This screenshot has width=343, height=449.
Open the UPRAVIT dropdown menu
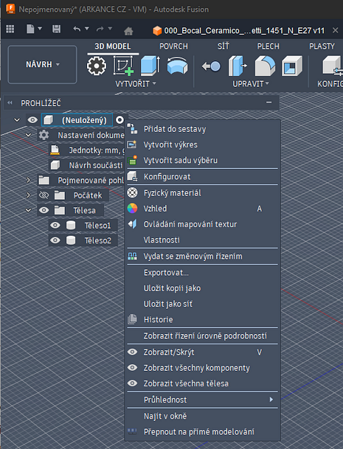coord(251,83)
